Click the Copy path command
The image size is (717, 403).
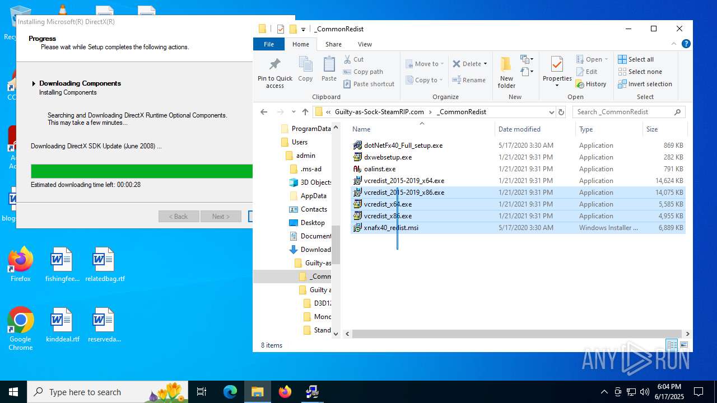pos(363,72)
